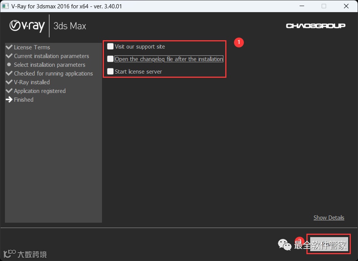Select the Finished step

tap(24, 99)
